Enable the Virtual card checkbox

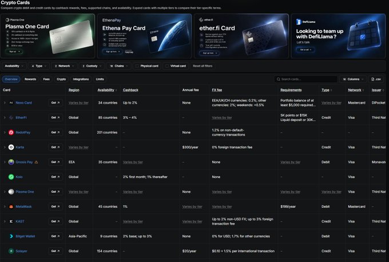pyautogui.click(x=167, y=66)
